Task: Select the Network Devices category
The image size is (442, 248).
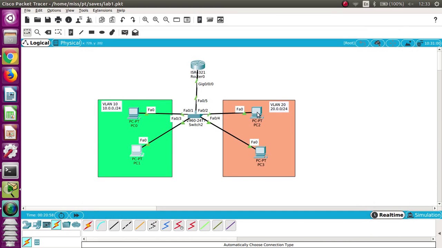Action: (27, 225)
